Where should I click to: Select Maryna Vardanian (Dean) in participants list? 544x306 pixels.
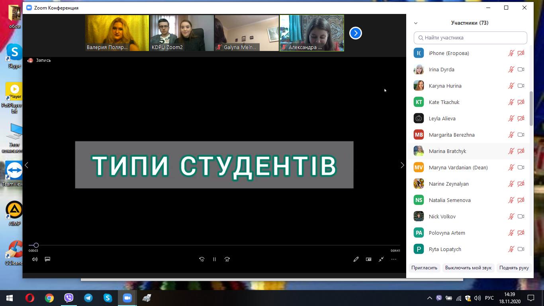(458, 167)
